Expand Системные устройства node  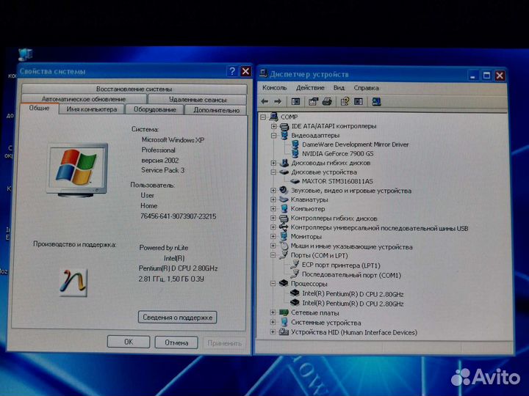pyautogui.click(x=273, y=322)
